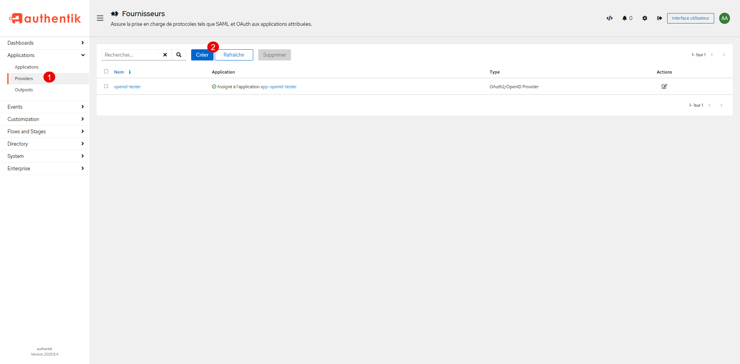Click the magnifier search icon button
Image resolution: width=740 pixels, height=364 pixels.
click(179, 55)
